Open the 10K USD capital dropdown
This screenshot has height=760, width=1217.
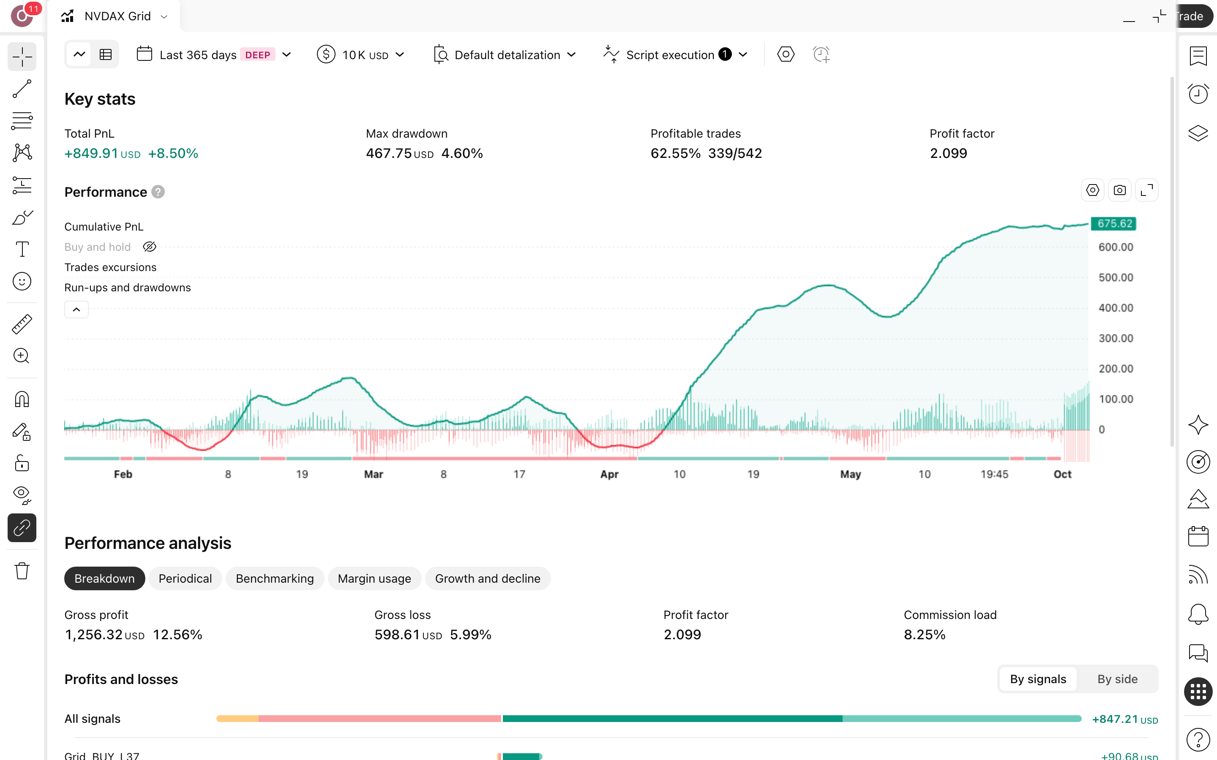click(x=360, y=54)
